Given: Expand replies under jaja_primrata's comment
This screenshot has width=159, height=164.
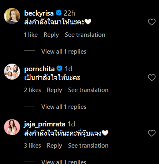Looking at the screenshot, I should tap(64, 162).
